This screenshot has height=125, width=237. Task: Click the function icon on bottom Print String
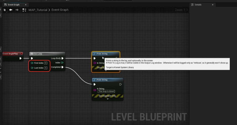95,80
